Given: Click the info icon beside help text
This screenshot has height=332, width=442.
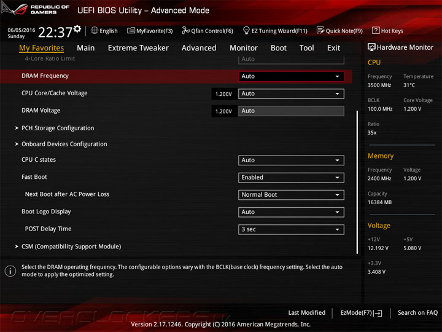Looking at the screenshot, I should click(10, 271).
